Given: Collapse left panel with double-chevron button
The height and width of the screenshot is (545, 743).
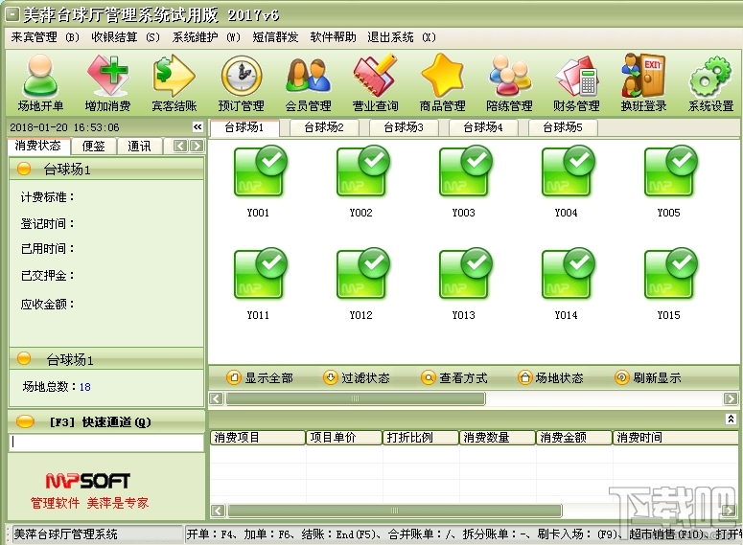Looking at the screenshot, I should (197, 126).
